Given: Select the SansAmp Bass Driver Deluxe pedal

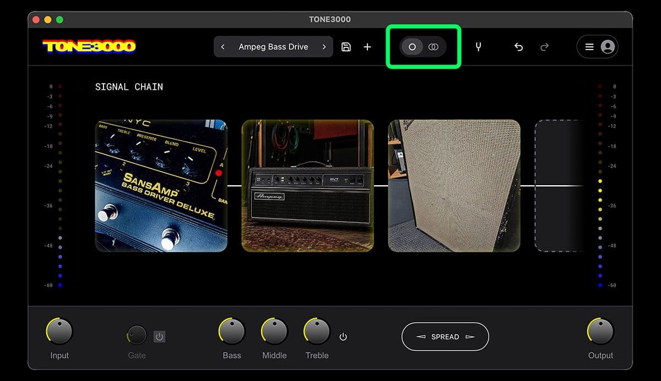Looking at the screenshot, I should coord(161,186).
